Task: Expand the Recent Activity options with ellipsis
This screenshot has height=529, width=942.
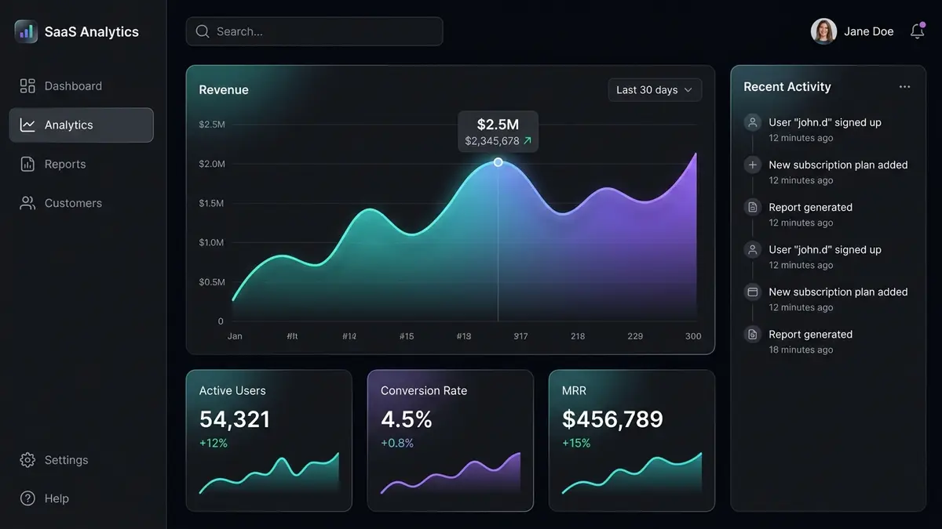Action: point(904,86)
